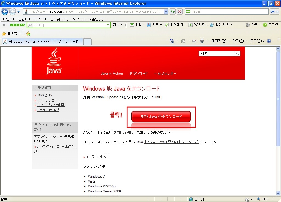Click the 無料 Java のダウンロード button
This screenshot has width=281, height=202.
[161, 117]
